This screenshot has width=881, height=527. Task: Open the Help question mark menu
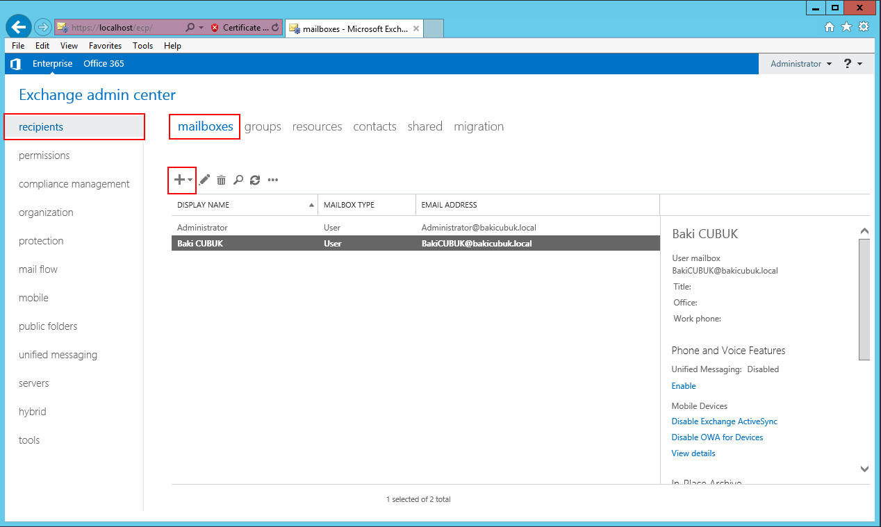[x=853, y=64]
